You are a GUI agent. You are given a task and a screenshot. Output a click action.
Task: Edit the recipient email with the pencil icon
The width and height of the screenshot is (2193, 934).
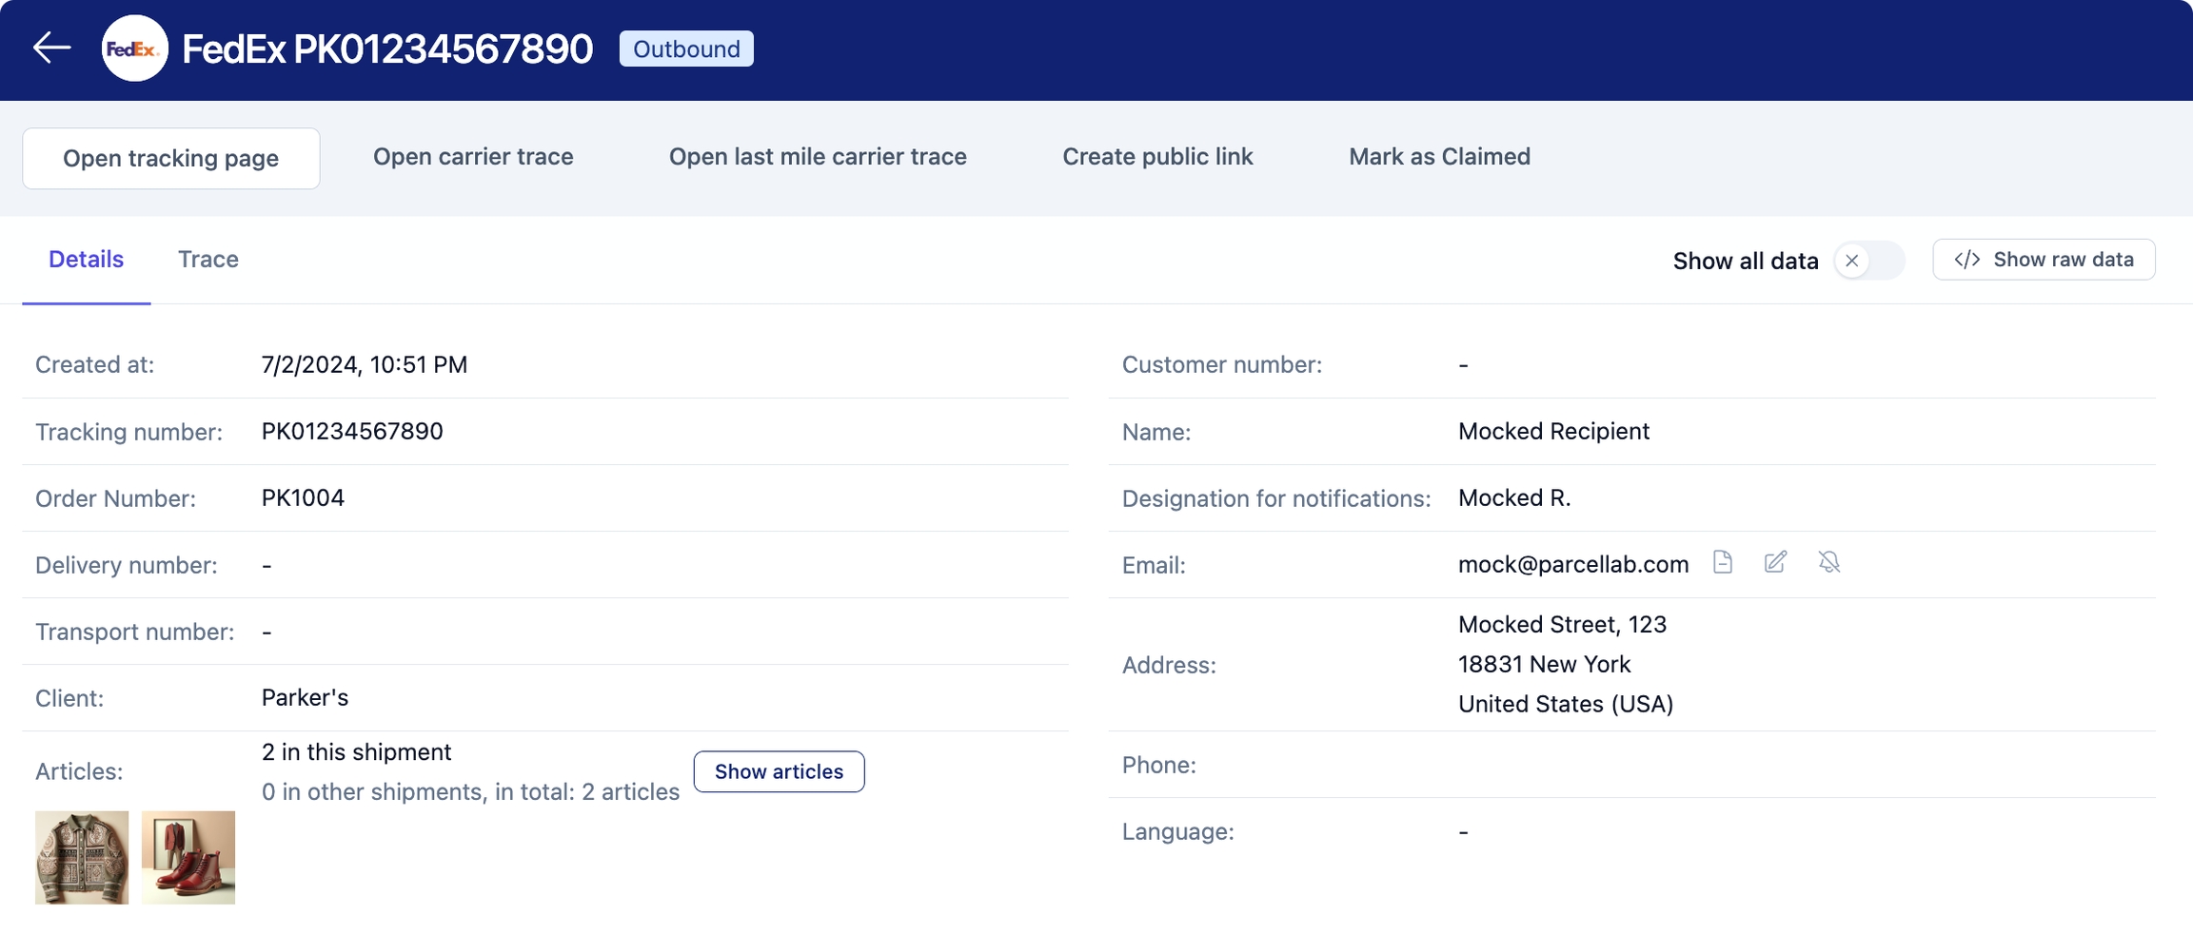pyautogui.click(x=1776, y=562)
